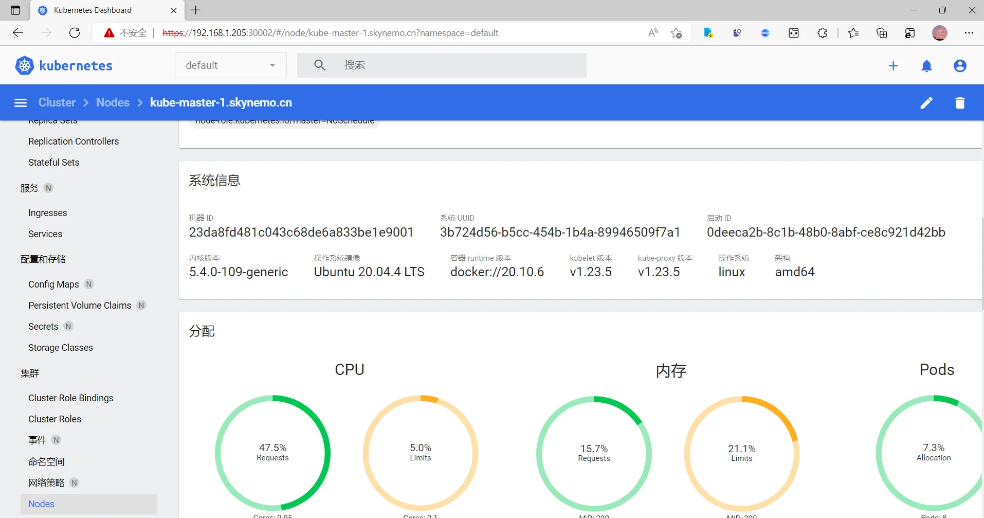984x518 pixels.
Task: Open Config Maps in sidebar
Action: tap(53, 284)
